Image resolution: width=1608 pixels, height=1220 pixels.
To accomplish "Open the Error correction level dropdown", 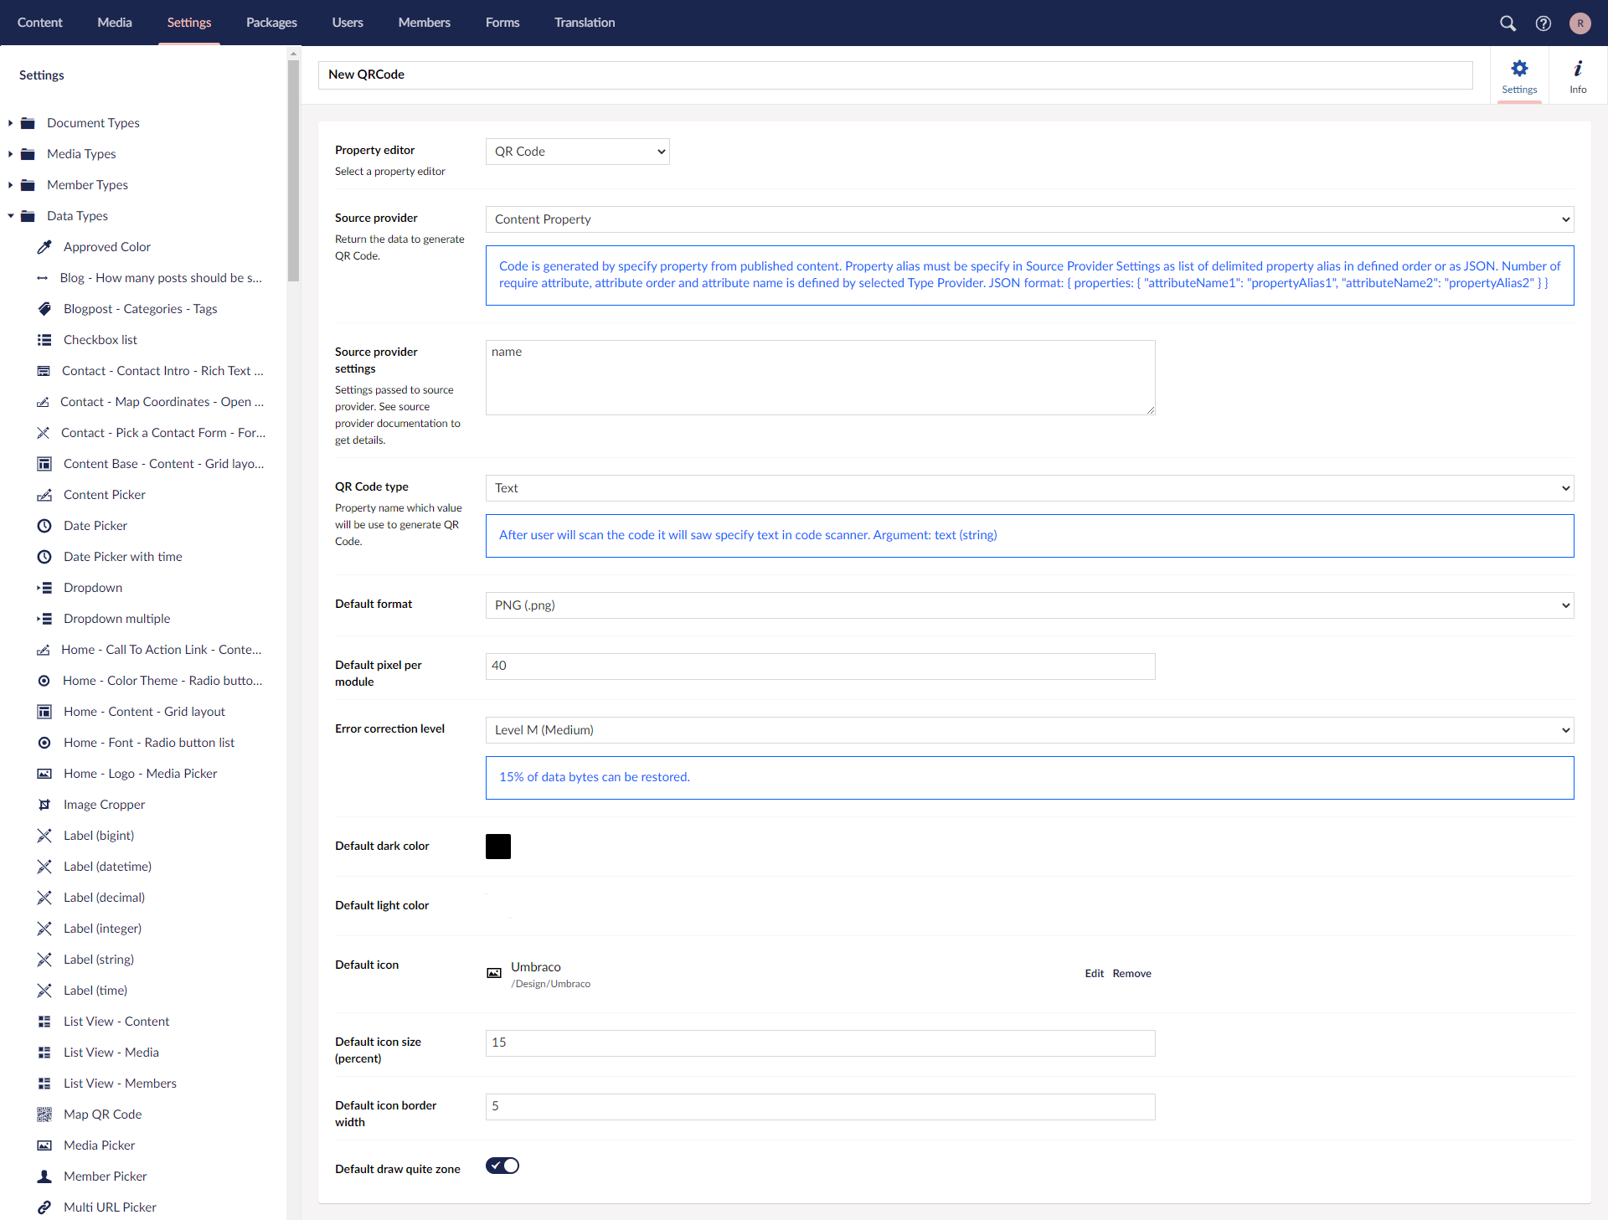I will [x=1029, y=730].
